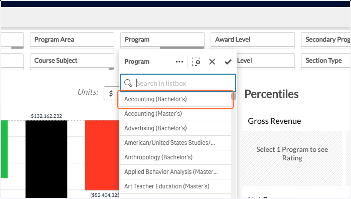Screen dimensions: 351x199
Task: Choose Advertising (Bachelor's) from list
Action: click(x=175, y=128)
